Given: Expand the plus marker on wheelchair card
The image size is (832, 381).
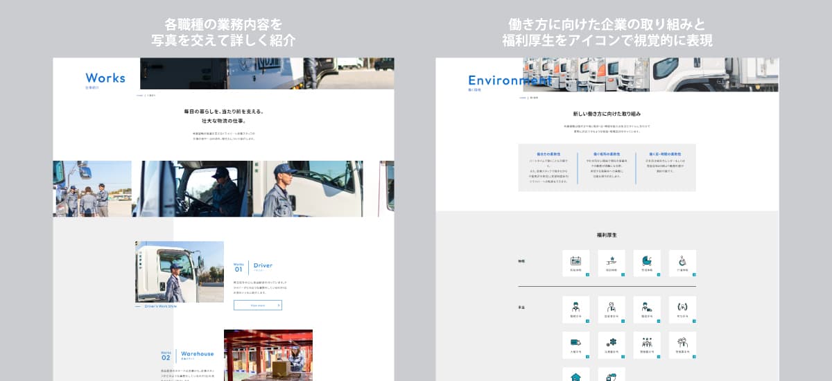Looking at the screenshot, I should [693, 275].
